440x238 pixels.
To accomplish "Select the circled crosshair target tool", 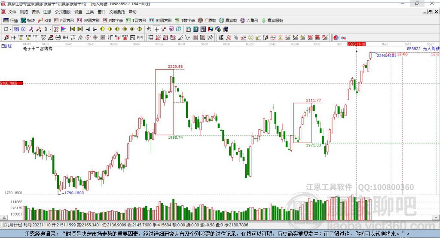I will click(x=88, y=38).
